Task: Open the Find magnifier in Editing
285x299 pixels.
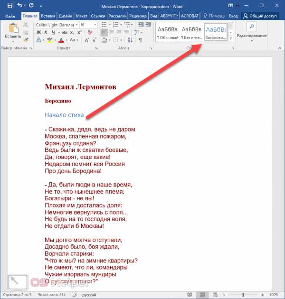Action: 252,26
